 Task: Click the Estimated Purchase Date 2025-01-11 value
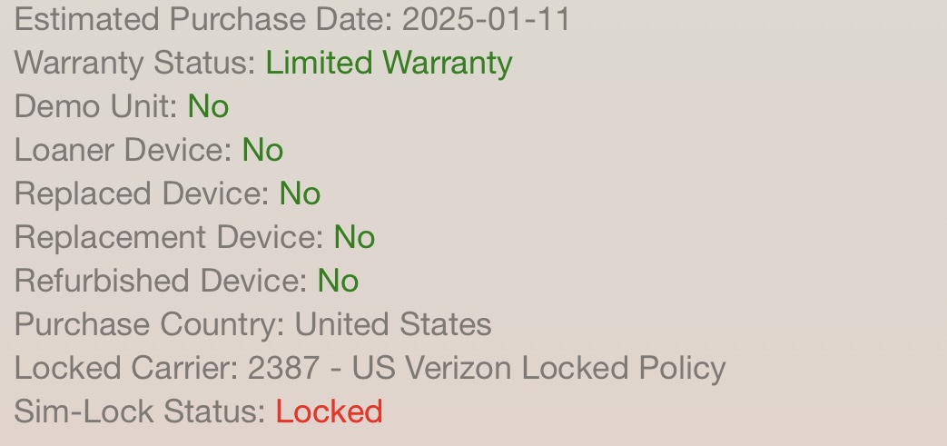pyautogui.click(x=486, y=19)
